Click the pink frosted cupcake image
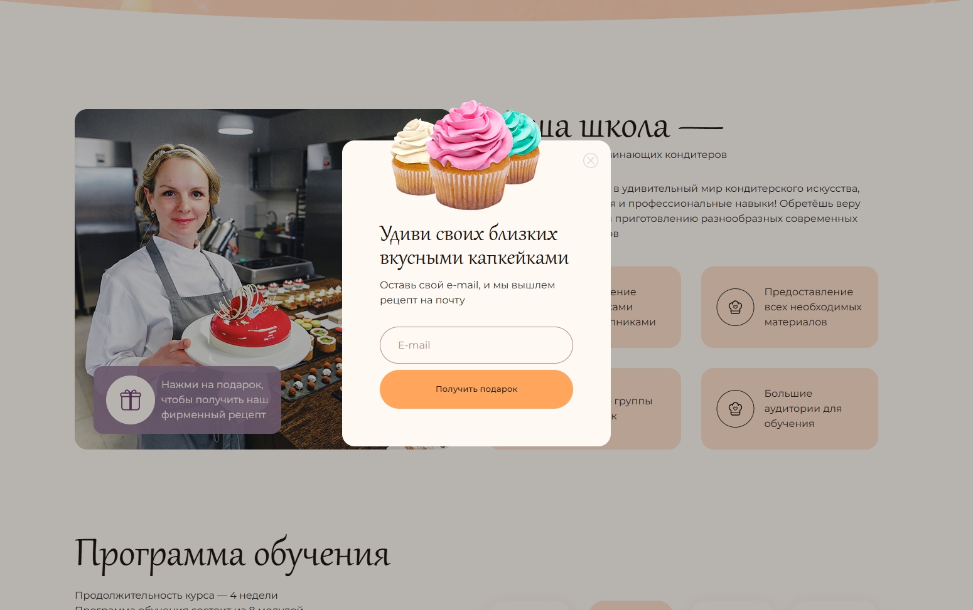 [x=470, y=155]
